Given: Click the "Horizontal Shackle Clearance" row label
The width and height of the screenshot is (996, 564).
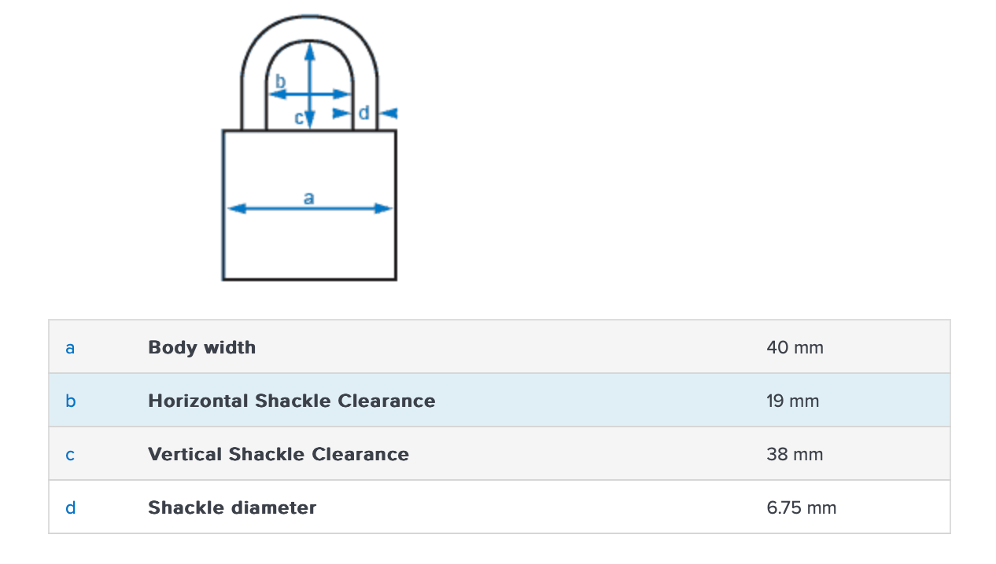Looking at the screenshot, I should (291, 401).
